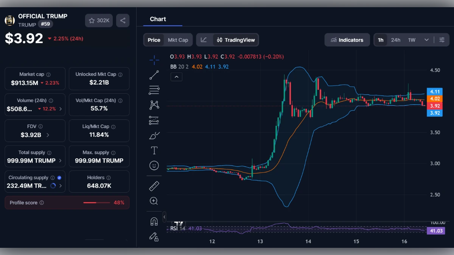Select the XABCD pattern tool
Screen dimensions: 454x255
tap(154, 105)
